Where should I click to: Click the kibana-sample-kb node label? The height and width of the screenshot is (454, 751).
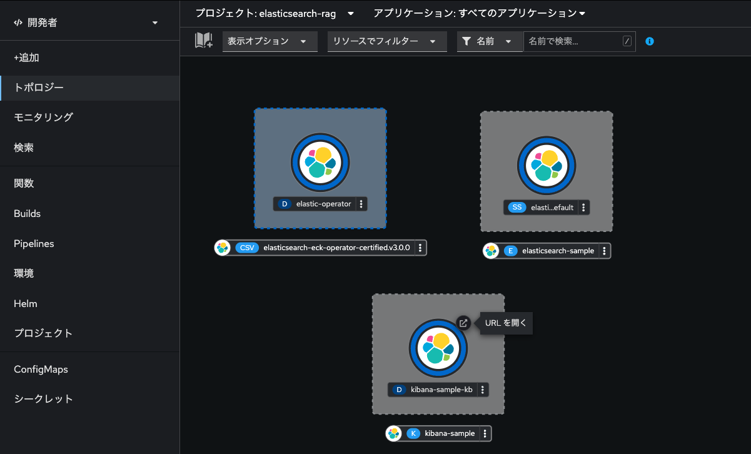click(441, 390)
